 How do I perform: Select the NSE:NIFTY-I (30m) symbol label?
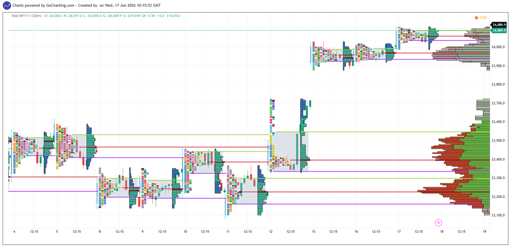pyautogui.click(x=26, y=16)
